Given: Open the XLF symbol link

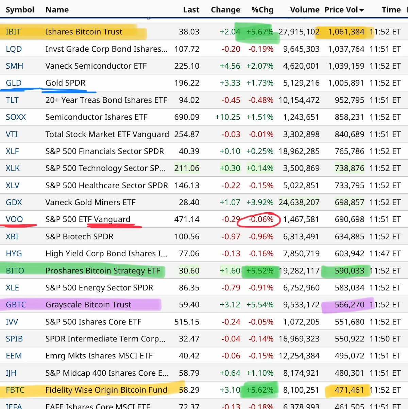Looking at the screenshot, I should pos(12,151).
